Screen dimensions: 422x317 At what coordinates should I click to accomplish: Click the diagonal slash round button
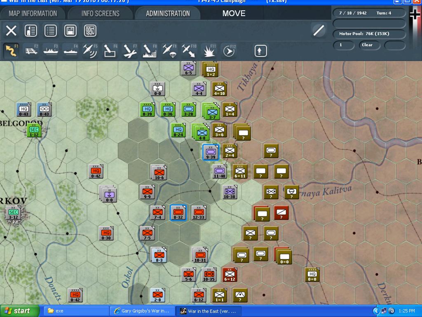319,30
